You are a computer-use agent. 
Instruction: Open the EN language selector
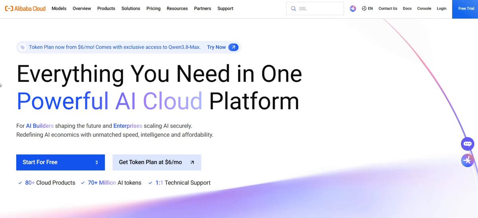(x=367, y=8)
